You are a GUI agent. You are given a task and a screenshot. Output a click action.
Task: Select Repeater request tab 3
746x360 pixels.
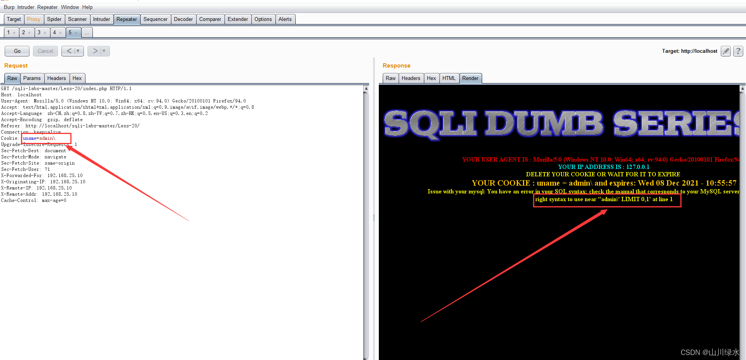(39, 32)
